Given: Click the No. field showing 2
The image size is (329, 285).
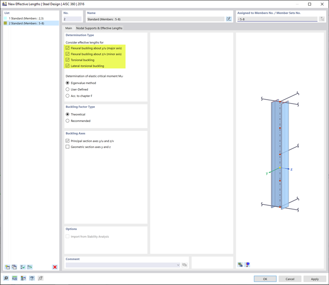Looking at the screenshot, I should click(x=72, y=19).
